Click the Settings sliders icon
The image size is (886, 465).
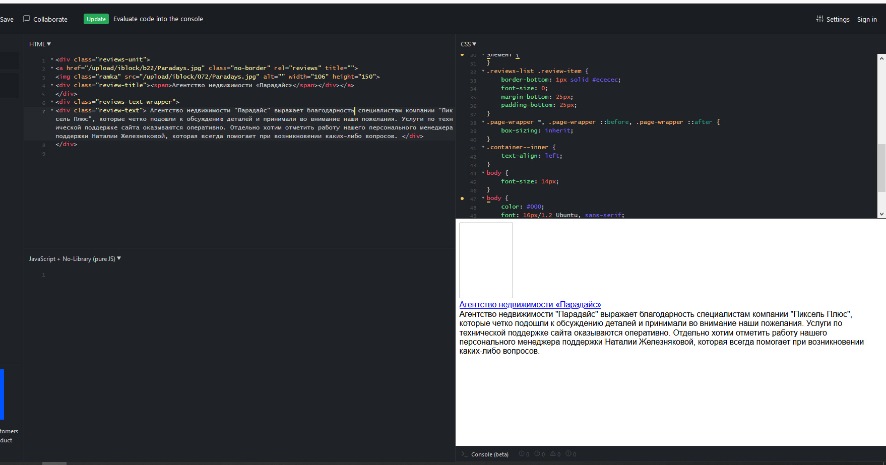point(820,19)
